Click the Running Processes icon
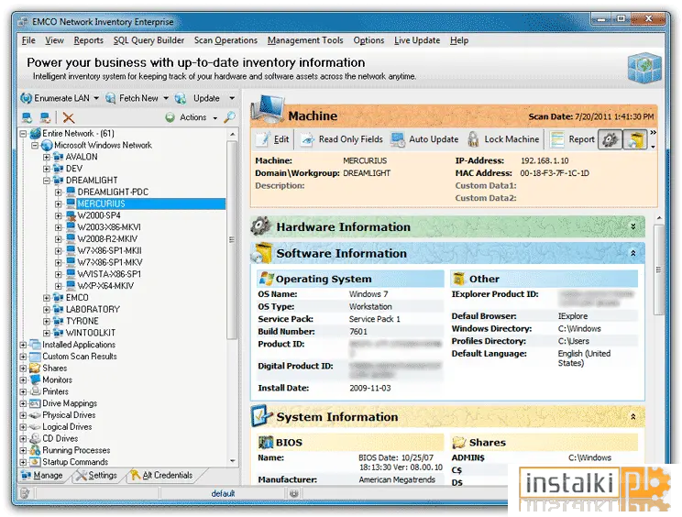This screenshot has width=682, height=517. 35,450
